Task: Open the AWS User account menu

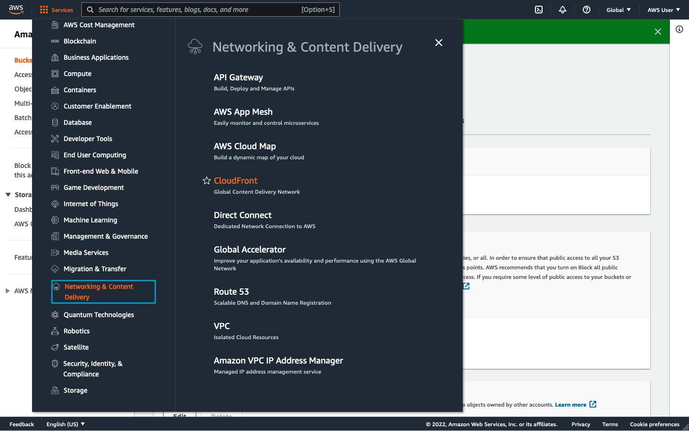Action: click(x=664, y=9)
